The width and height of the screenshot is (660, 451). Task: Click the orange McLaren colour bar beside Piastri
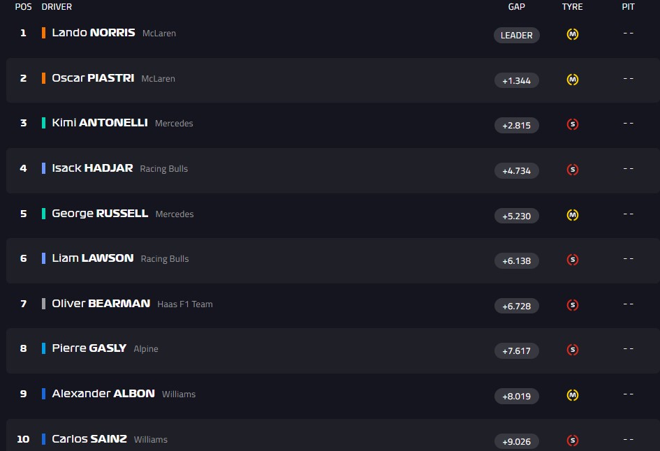pyautogui.click(x=44, y=78)
